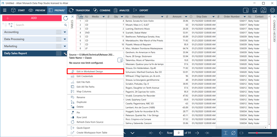Open the hamburger main menu
Viewport: 277px width, 137px height.
coord(5,10)
